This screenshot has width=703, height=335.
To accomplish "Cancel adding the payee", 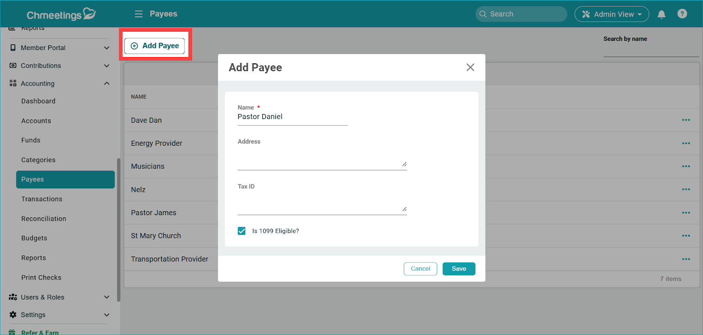I will pos(420,269).
